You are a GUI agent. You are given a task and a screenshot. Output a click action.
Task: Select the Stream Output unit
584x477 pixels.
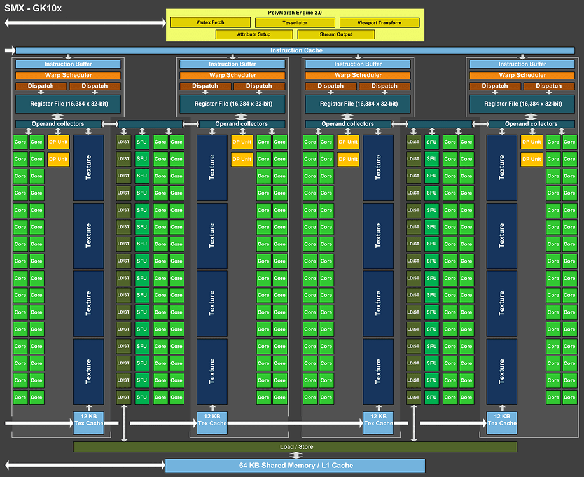[x=336, y=34]
